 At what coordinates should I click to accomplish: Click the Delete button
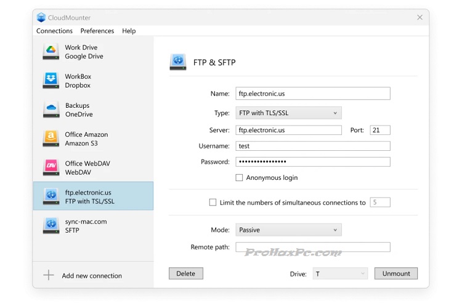click(x=186, y=273)
